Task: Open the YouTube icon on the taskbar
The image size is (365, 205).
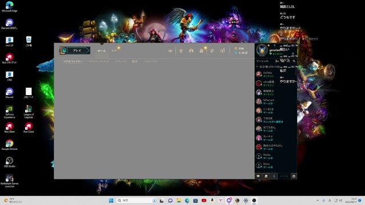Action: [x=204, y=200]
